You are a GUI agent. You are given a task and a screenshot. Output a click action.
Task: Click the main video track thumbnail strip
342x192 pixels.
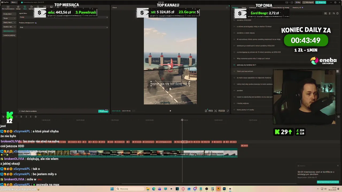click(x=128, y=153)
